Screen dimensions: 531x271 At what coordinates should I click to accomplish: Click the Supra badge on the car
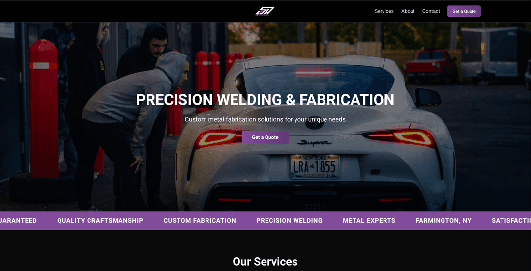[315, 143]
